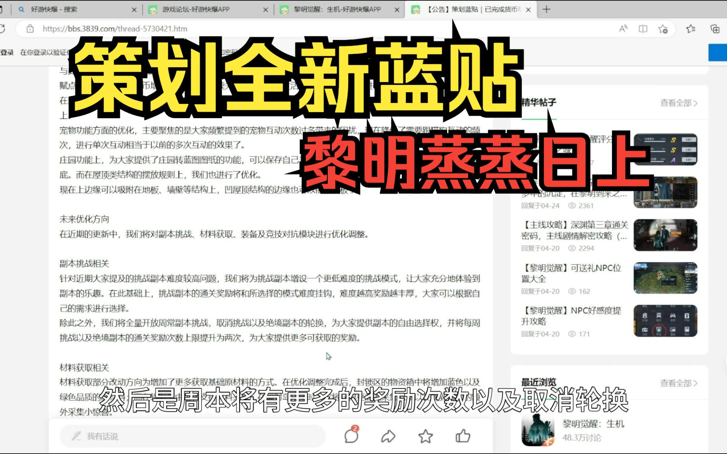Open the first 精华帖子 thumbnail with S ratings

point(665,149)
